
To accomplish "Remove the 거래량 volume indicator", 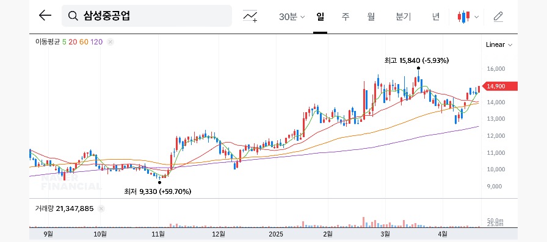I will pyautogui.click(x=101, y=208).
